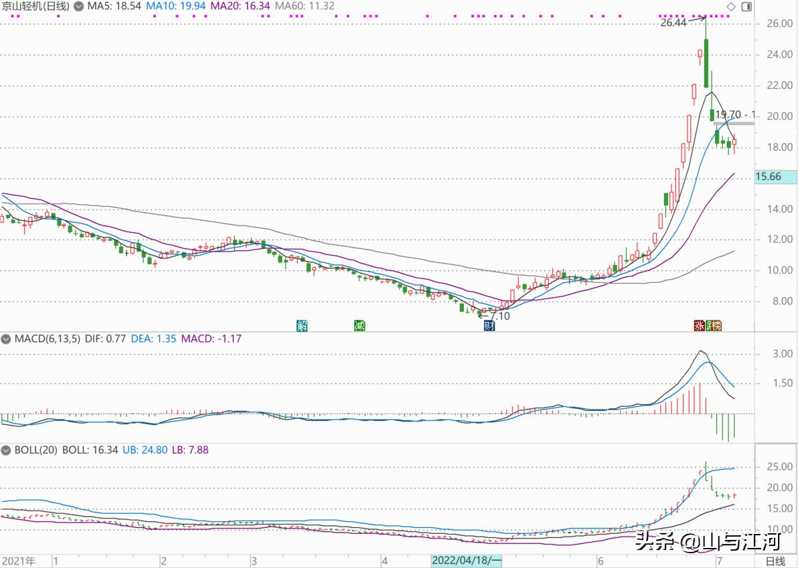
Task: Click the 日线 period button
Action: (x=775, y=561)
